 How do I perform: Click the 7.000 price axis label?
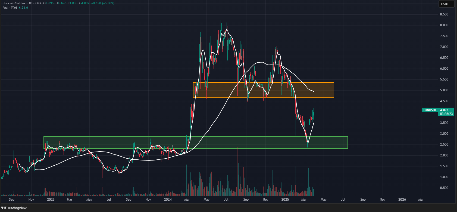(444, 47)
